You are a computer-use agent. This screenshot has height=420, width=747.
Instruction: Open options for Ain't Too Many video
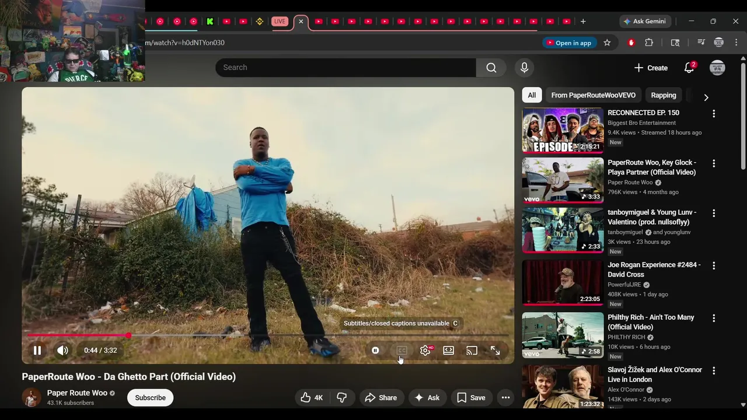714,318
